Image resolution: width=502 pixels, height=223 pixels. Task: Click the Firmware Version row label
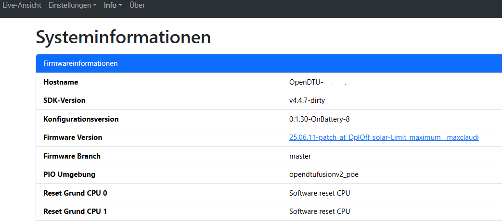(73, 137)
